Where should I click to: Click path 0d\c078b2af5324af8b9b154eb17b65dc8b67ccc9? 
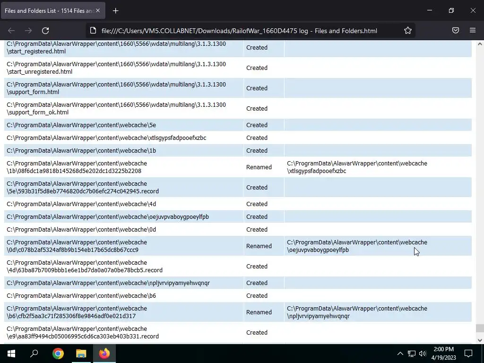pos(124,246)
